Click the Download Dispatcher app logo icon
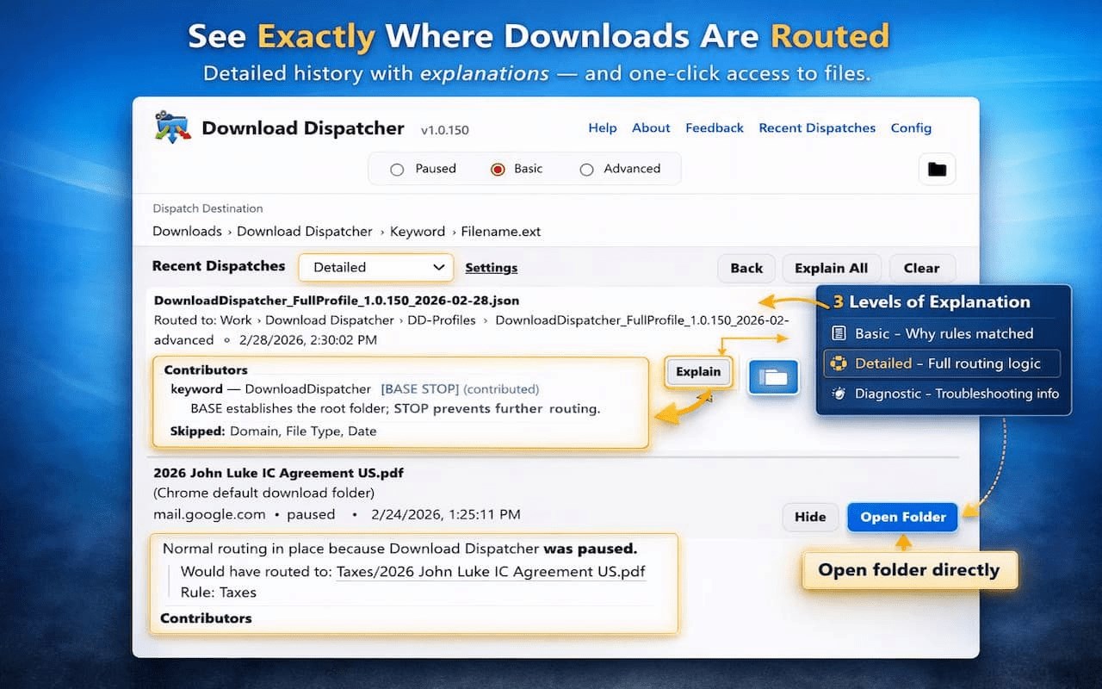1102x689 pixels. [172, 127]
